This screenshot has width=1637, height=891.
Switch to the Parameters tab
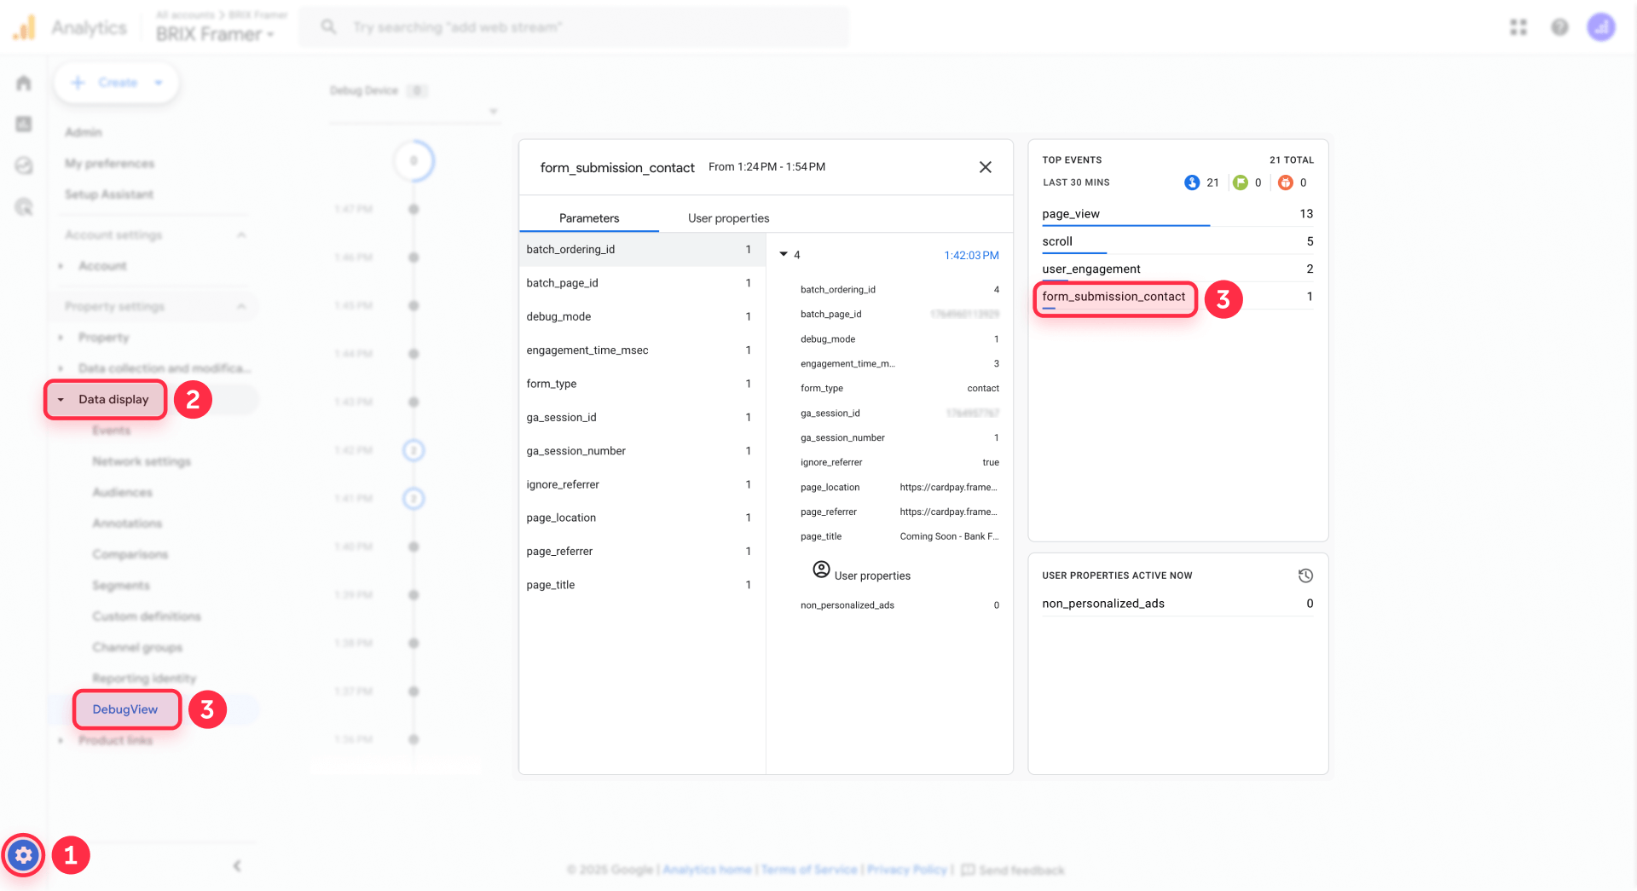pyautogui.click(x=589, y=218)
